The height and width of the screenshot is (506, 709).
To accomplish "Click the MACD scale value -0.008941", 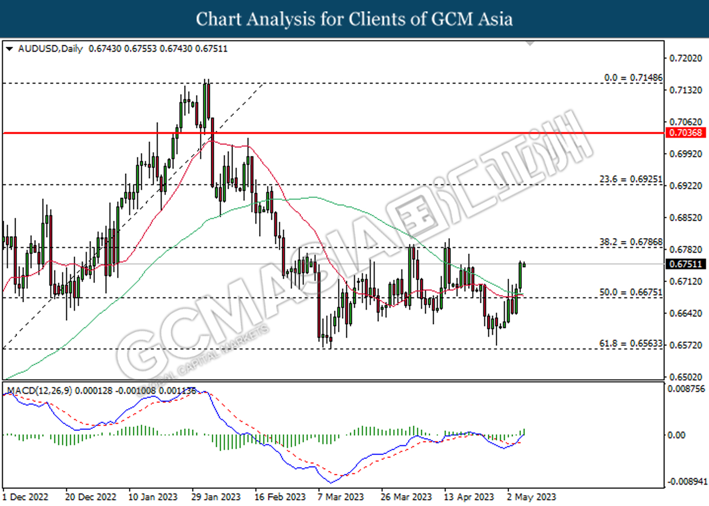I will 687,481.
